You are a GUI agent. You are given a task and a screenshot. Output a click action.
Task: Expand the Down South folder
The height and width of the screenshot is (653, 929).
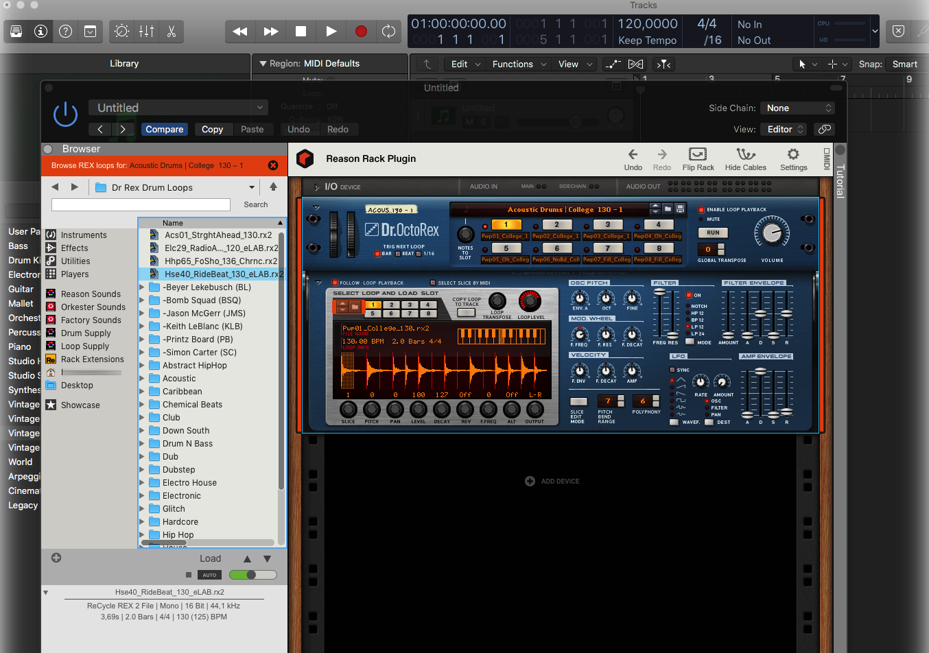coord(143,431)
